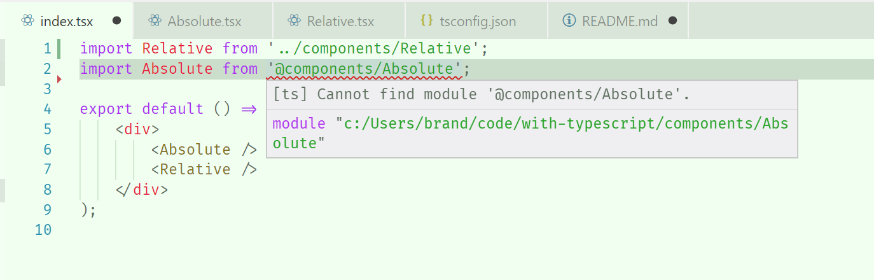Click the '@components/Absolute' import path with error
Image resolution: width=874 pixels, height=280 pixels.
click(364, 69)
